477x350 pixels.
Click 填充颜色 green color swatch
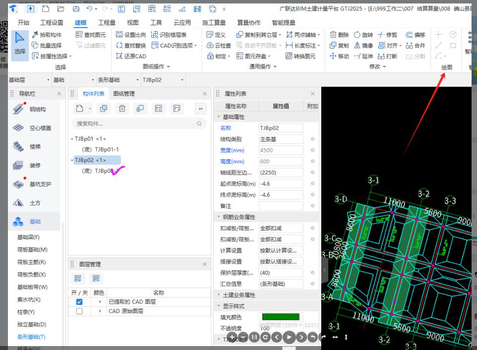coord(281,317)
